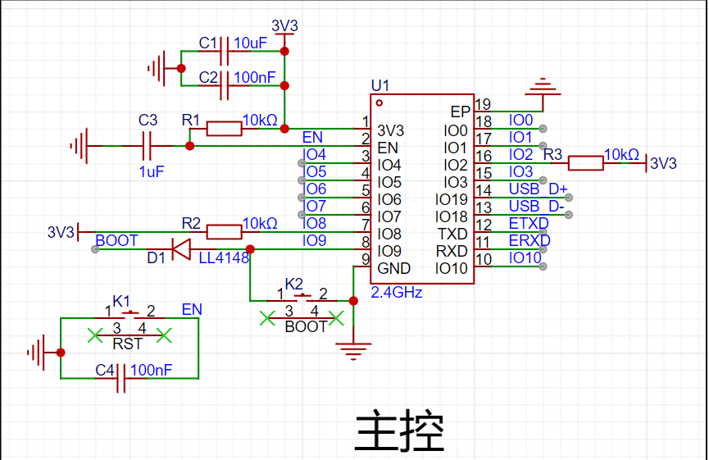Screen dimensions: 709x460
Task: Click the junction dot at R1 and 3V3 pin
Action: click(x=284, y=129)
